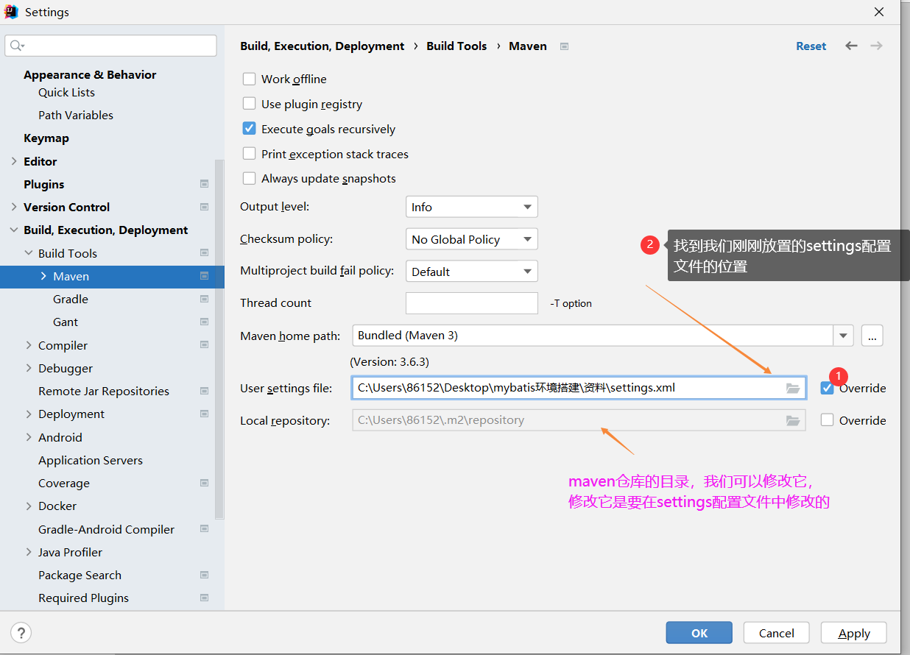Enable the Work offline checkbox

(x=249, y=79)
